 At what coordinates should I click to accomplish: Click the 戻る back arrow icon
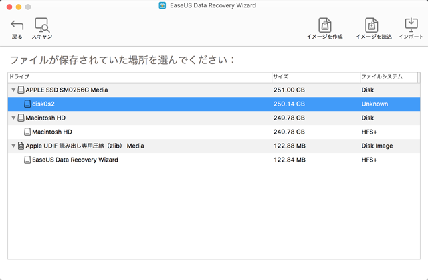tap(17, 25)
